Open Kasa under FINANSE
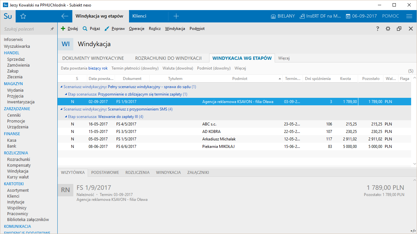 click(x=12, y=140)
